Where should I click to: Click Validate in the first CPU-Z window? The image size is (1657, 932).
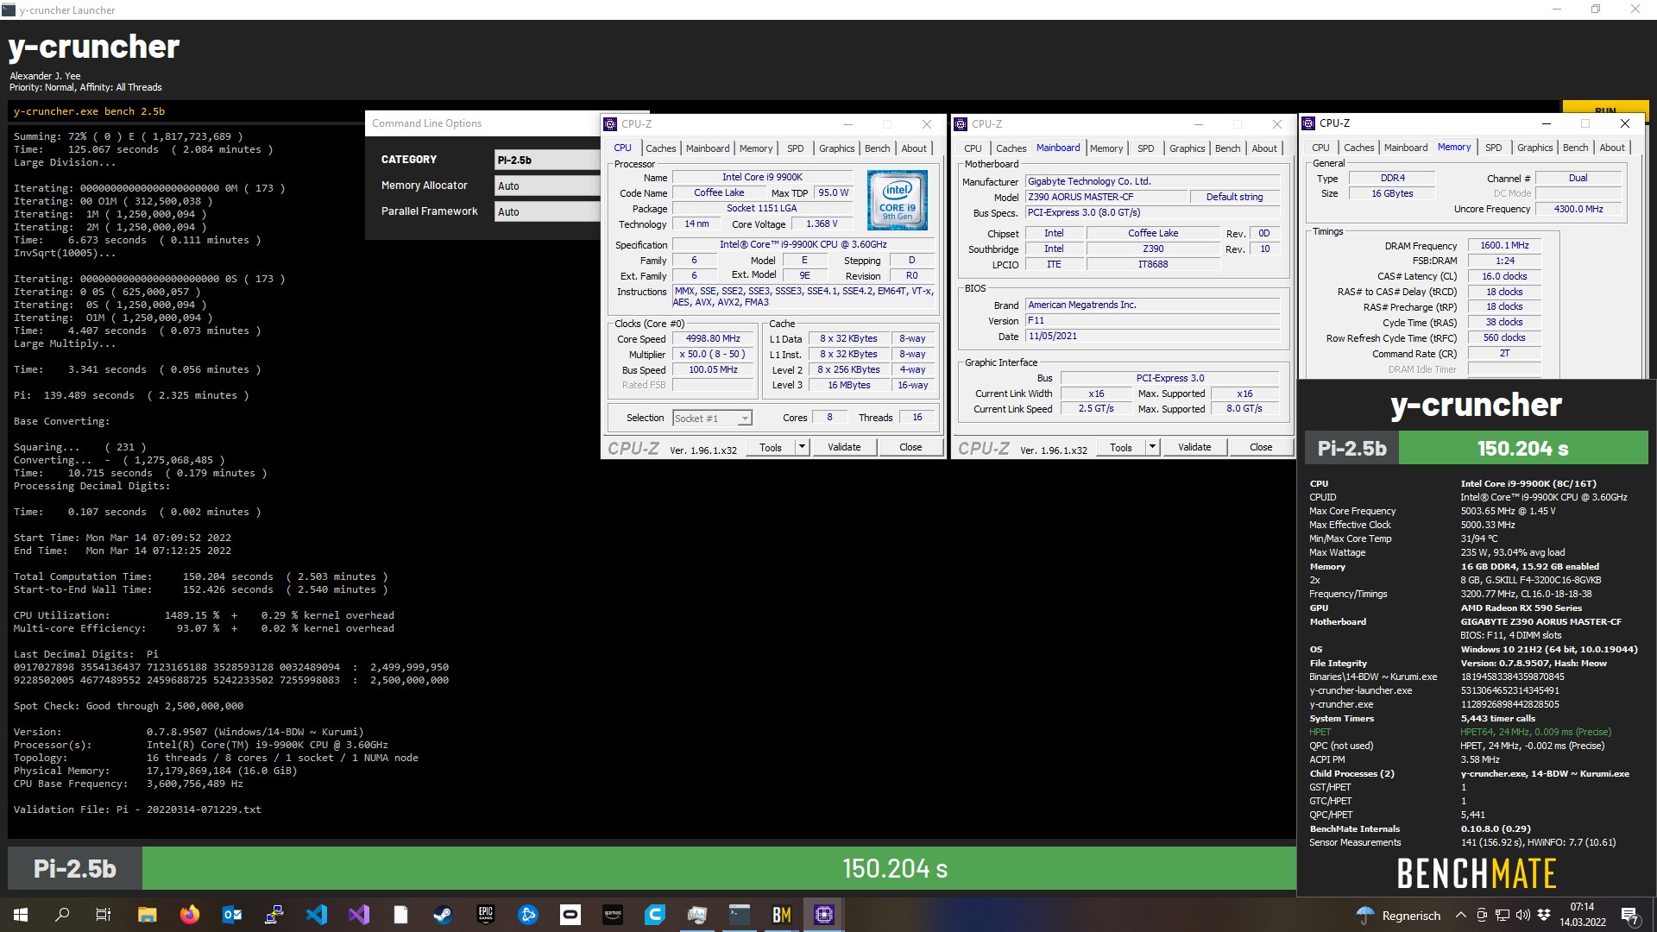click(x=844, y=447)
